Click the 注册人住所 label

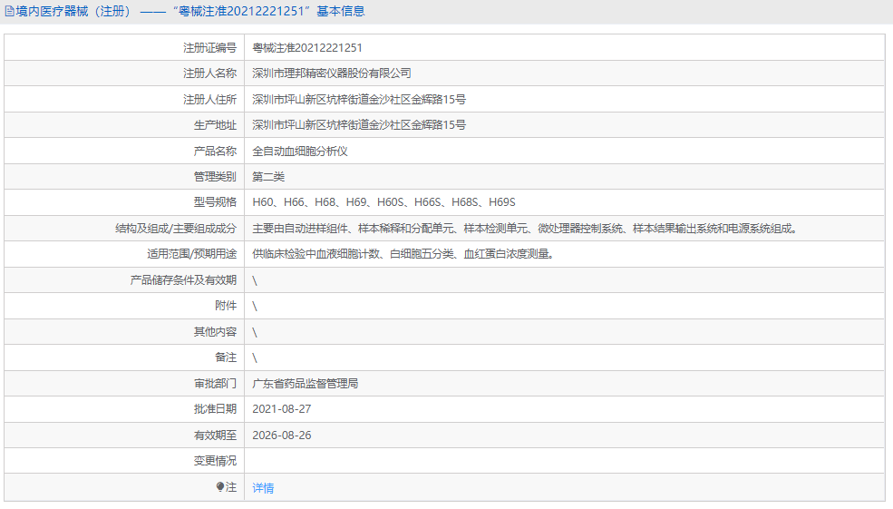point(209,100)
